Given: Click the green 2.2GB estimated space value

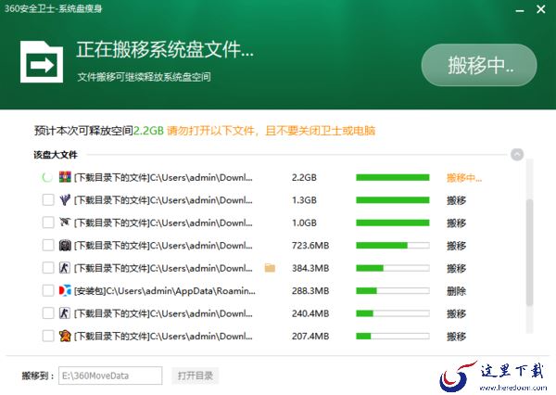Looking at the screenshot, I should [x=148, y=131].
